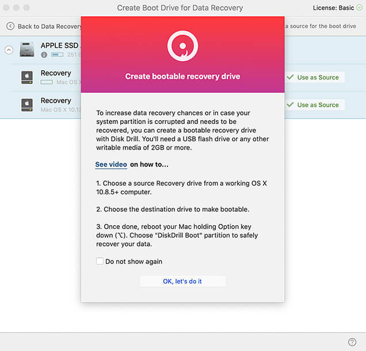The width and height of the screenshot is (366, 351).
Task: Check 'Do not show again' checkbox
Action: 100,261
